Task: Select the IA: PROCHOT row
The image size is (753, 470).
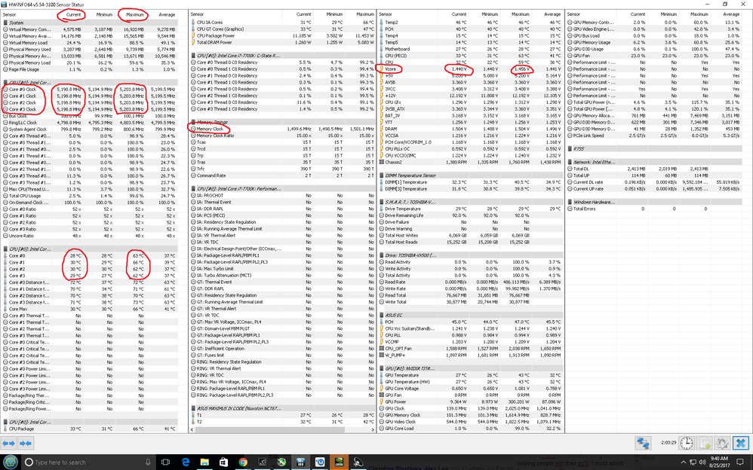Action: point(282,196)
